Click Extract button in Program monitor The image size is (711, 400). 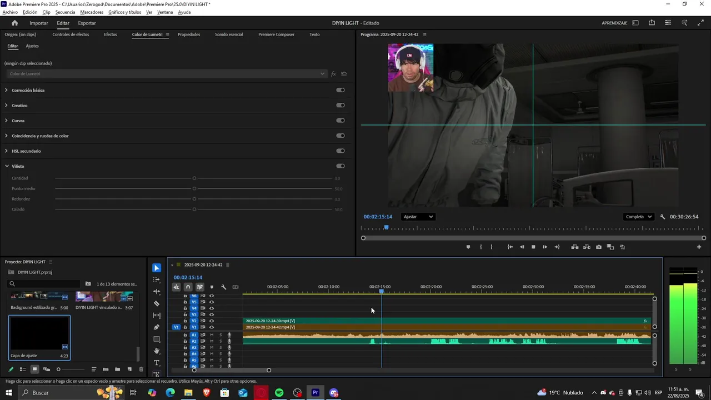tap(587, 247)
